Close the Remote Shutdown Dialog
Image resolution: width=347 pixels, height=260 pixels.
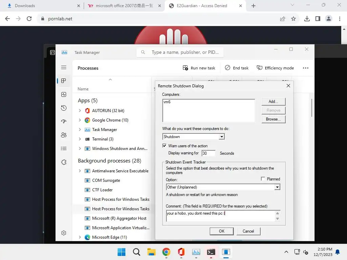(288, 86)
